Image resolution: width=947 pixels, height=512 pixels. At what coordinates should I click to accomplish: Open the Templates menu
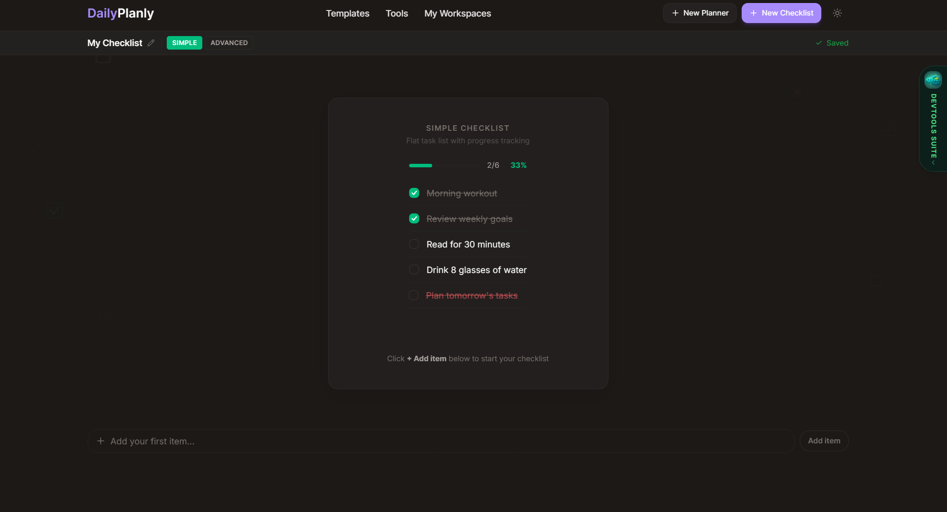pyautogui.click(x=348, y=14)
